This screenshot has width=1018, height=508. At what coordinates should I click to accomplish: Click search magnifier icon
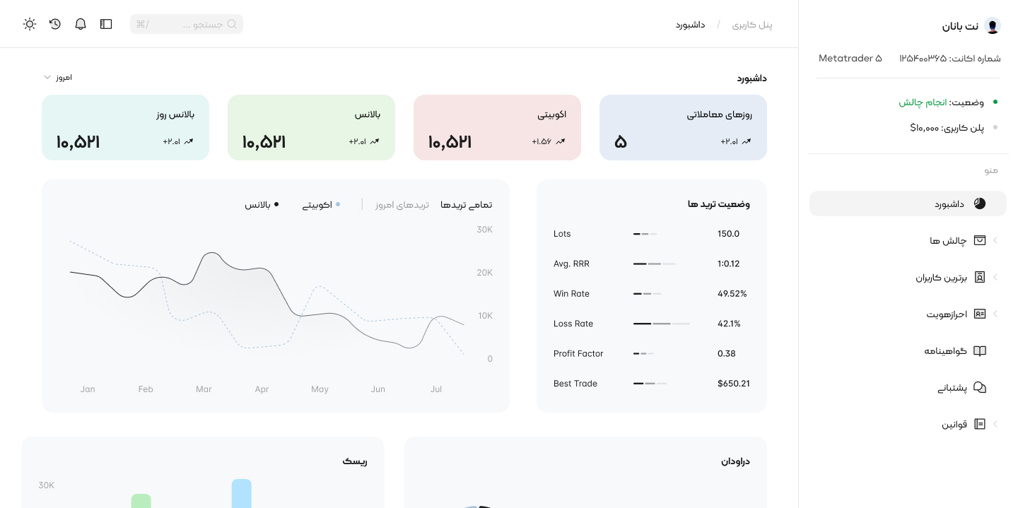tap(232, 24)
